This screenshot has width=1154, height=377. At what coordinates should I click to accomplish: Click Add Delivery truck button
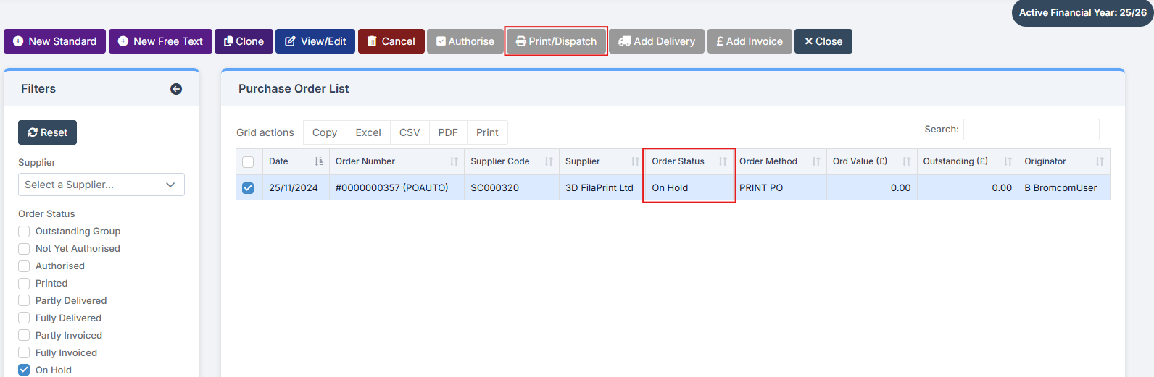(x=657, y=41)
